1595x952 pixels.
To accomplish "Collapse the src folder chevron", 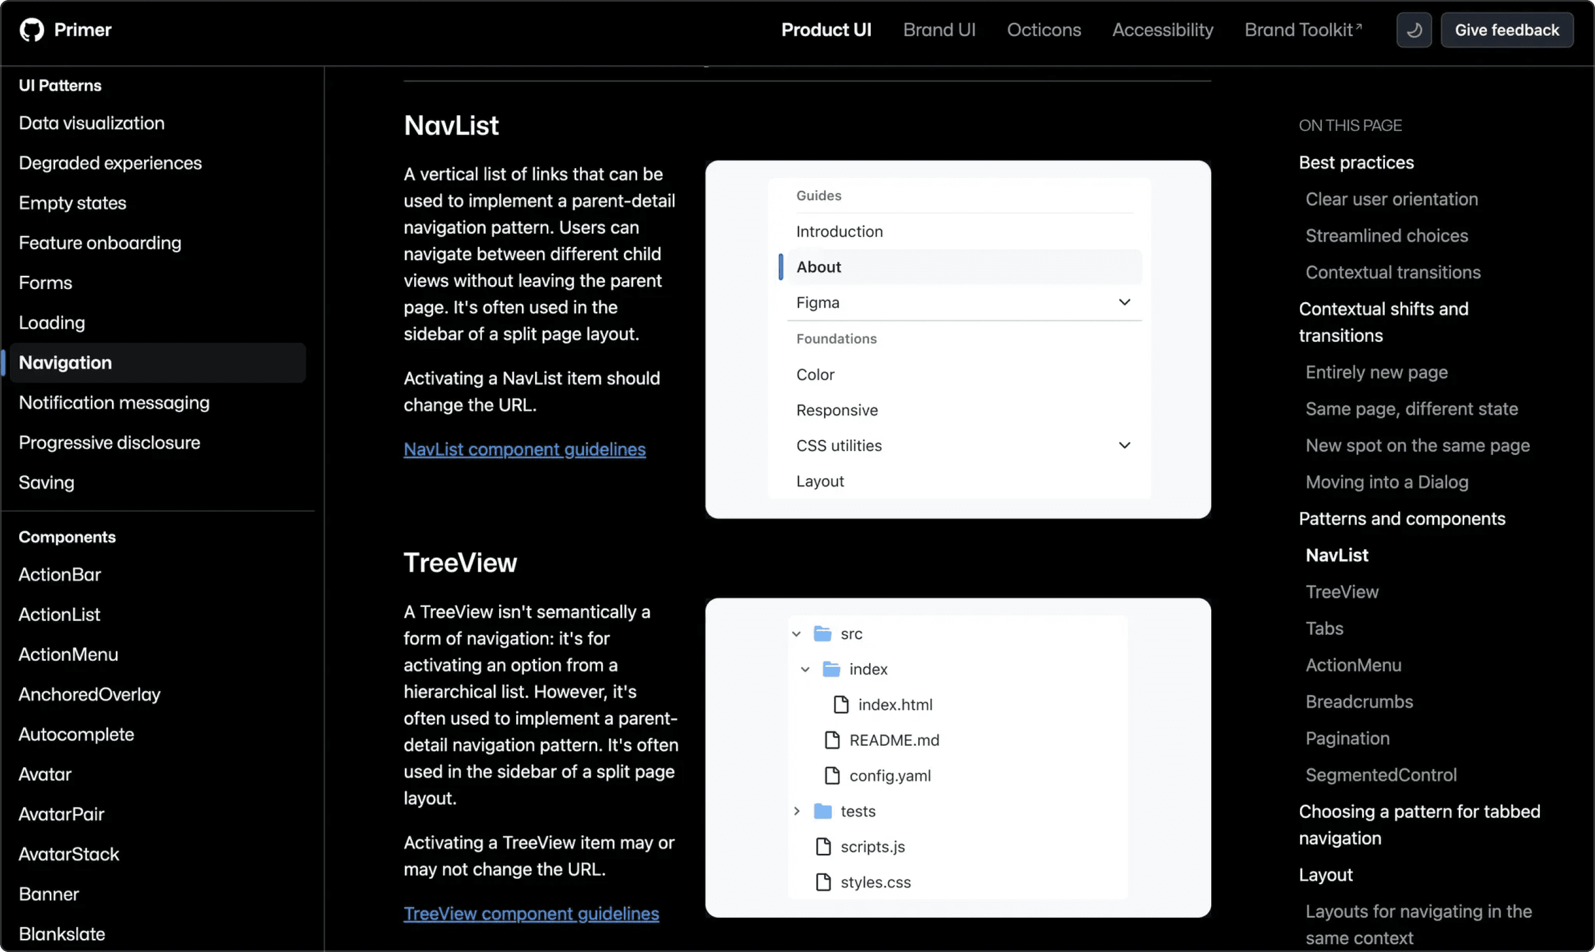I will point(796,634).
